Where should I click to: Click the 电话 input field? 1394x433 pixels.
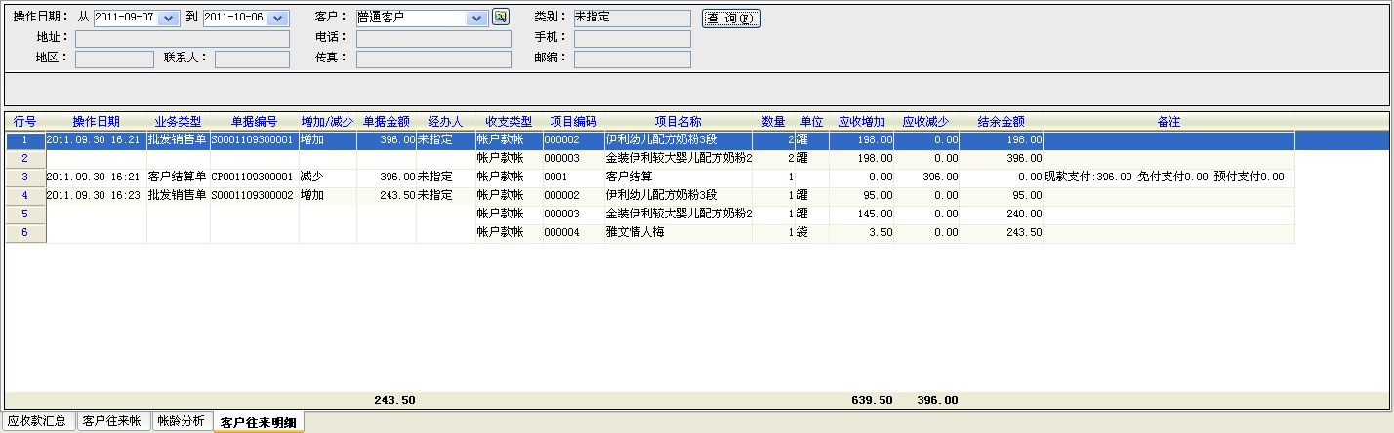(x=433, y=39)
